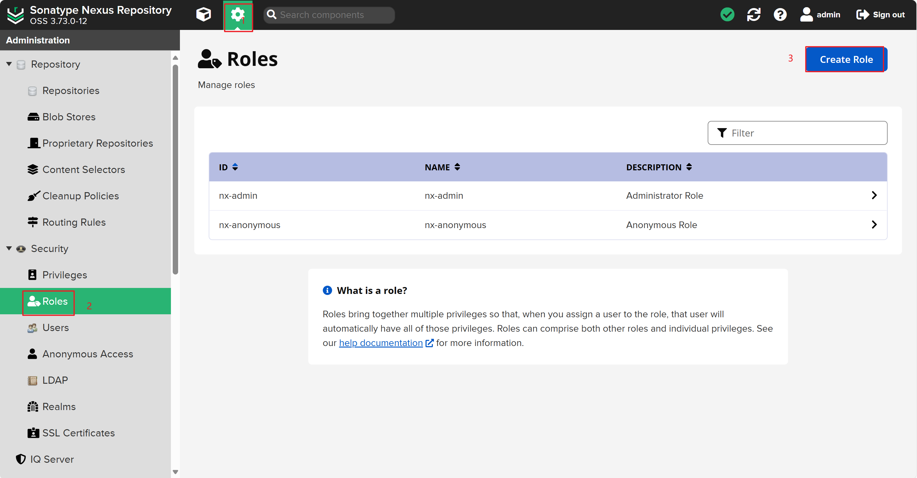Open the Browse cube icon
Image resolution: width=917 pixels, height=478 pixels.
point(204,15)
